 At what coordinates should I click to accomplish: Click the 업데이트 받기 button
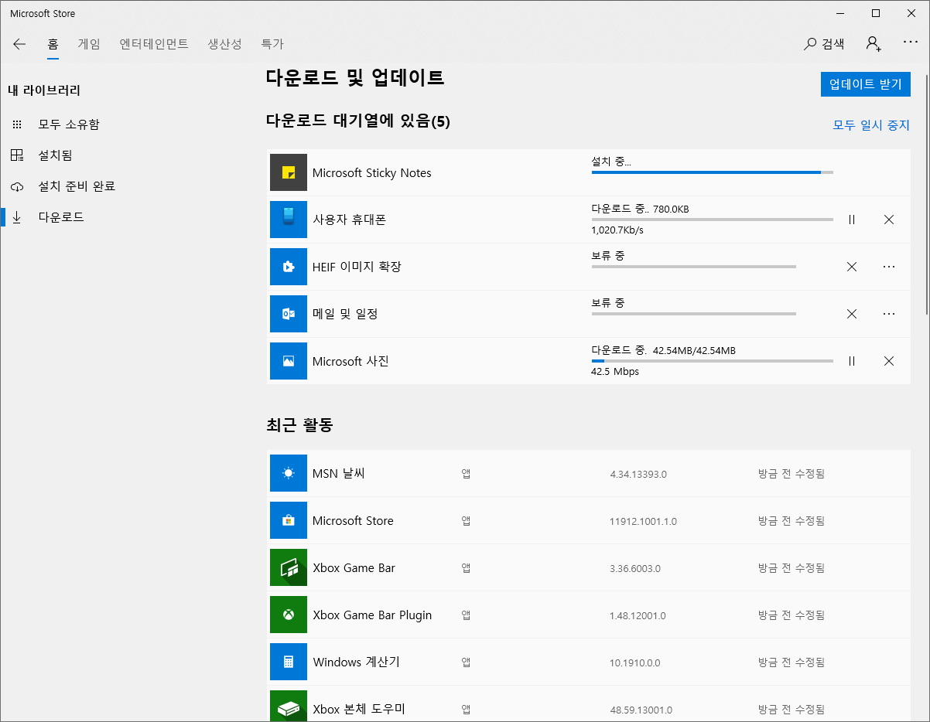[865, 83]
